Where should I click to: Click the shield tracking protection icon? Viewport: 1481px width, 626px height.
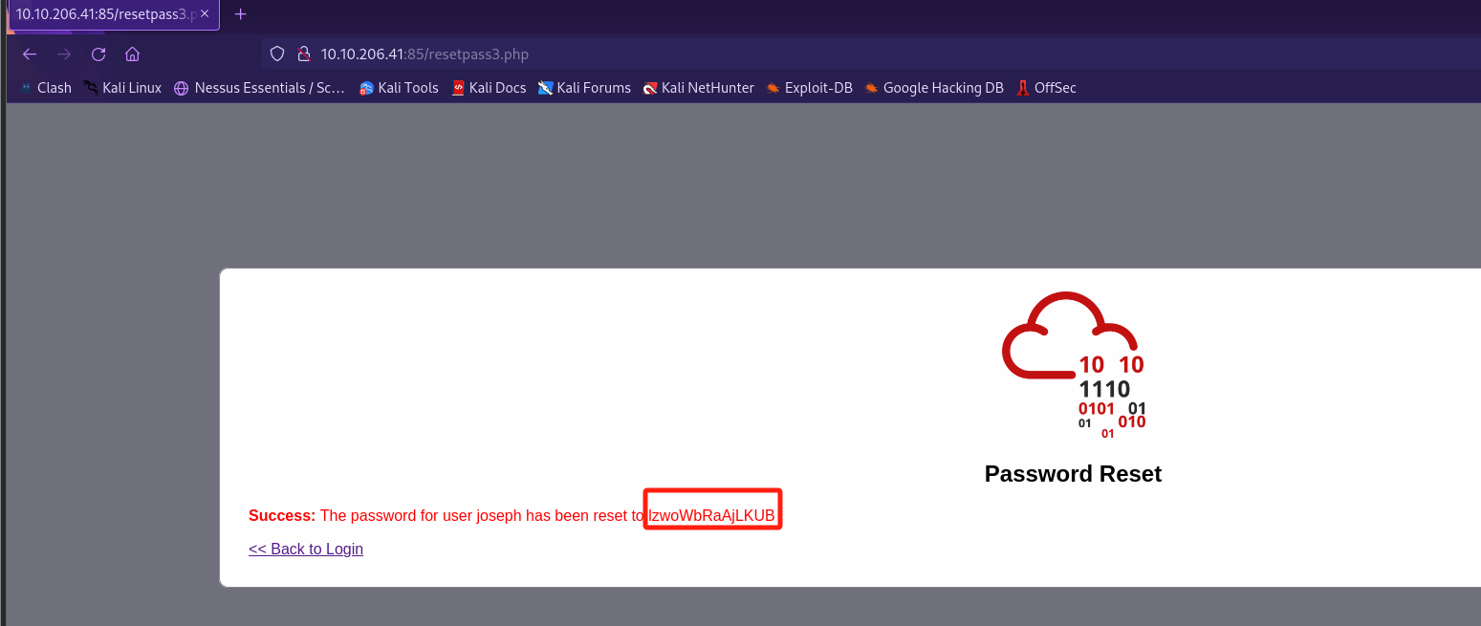pos(277,54)
